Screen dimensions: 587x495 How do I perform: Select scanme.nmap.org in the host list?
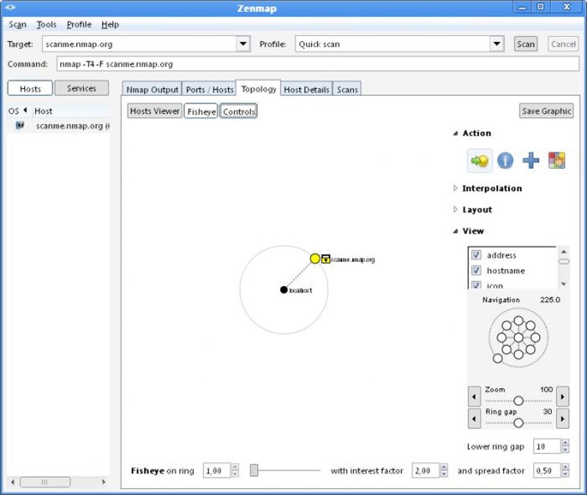point(59,126)
